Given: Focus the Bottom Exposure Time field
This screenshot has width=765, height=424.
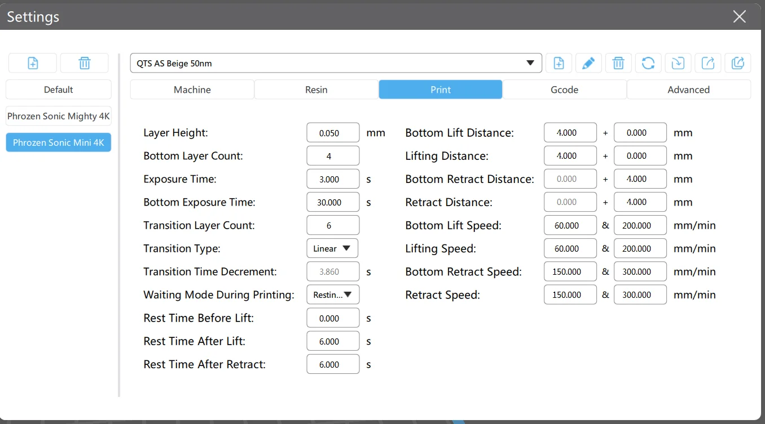Looking at the screenshot, I should (333, 202).
